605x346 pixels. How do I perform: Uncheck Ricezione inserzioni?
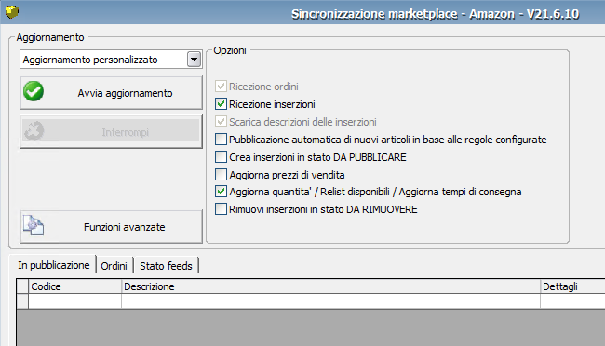pyautogui.click(x=221, y=104)
